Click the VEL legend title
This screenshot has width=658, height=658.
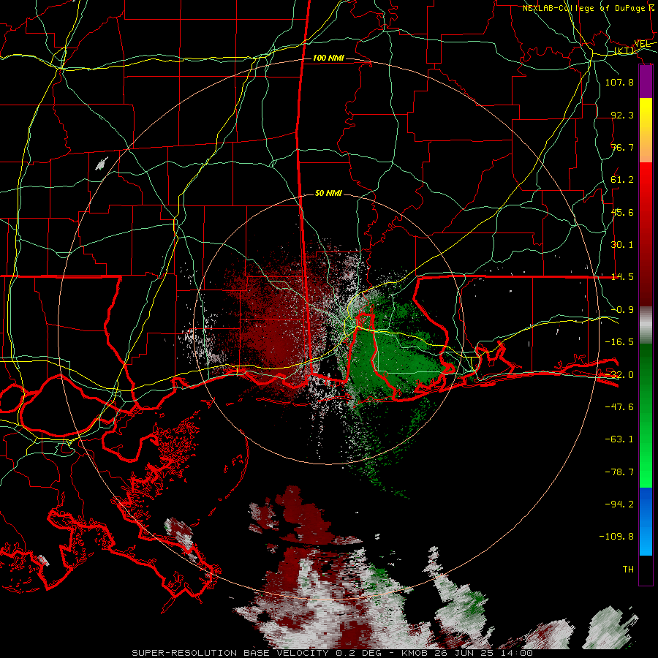[642, 44]
